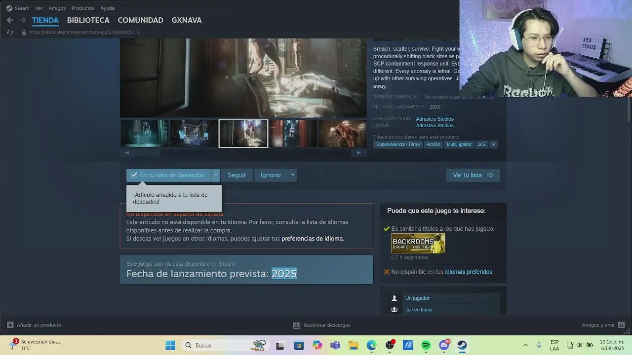Open the preferencias de idioma link
The height and width of the screenshot is (355, 632).
click(x=312, y=239)
